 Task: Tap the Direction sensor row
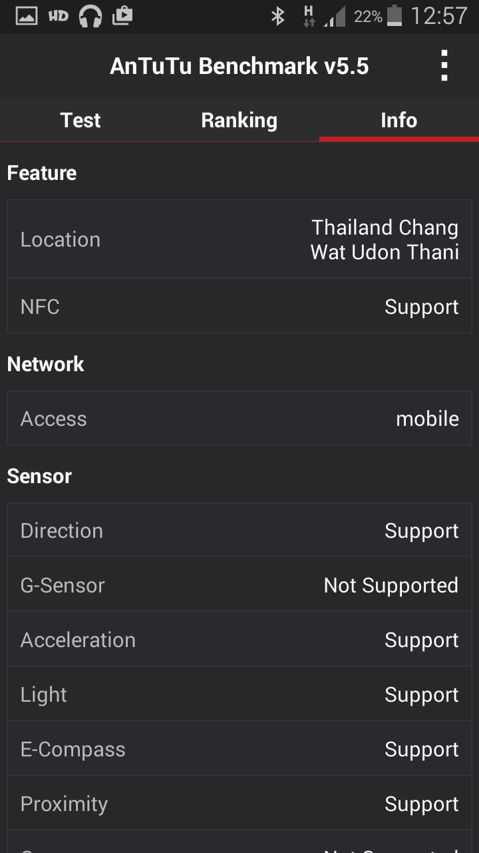pos(239,530)
